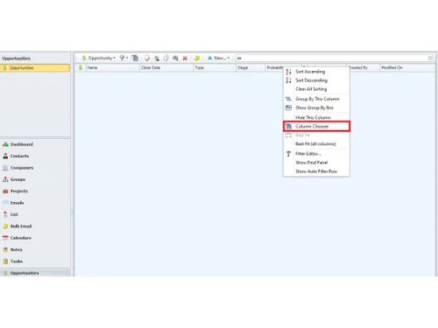438x328 pixels.
Task: Click the Modified On column header
Action: point(407,67)
